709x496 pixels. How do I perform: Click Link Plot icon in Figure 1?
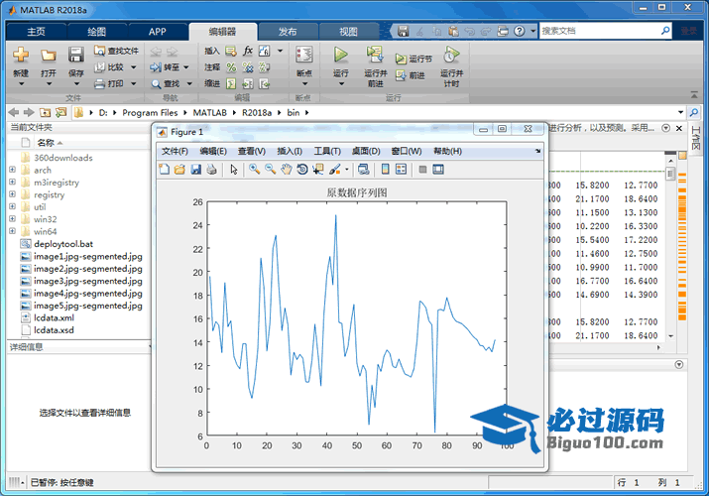[364, 169]
